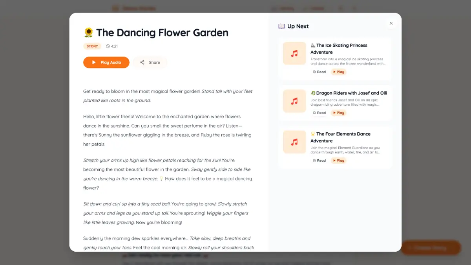
Task: Read The Ice Skating Princess Adventure
Action: (319, 72)
